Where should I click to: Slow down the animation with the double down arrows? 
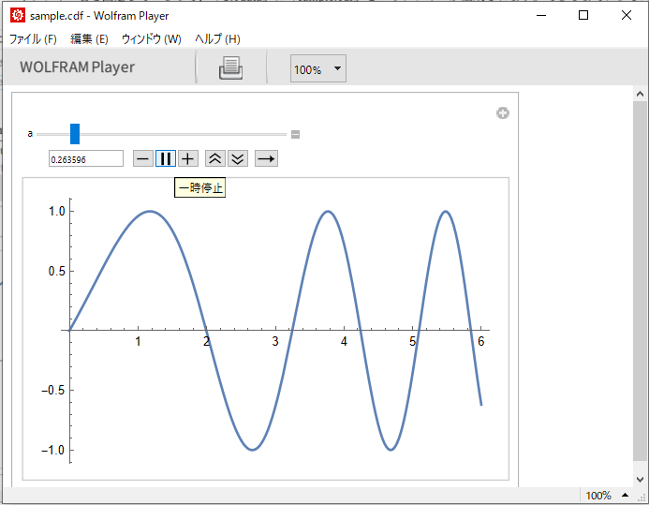[238, 158]
